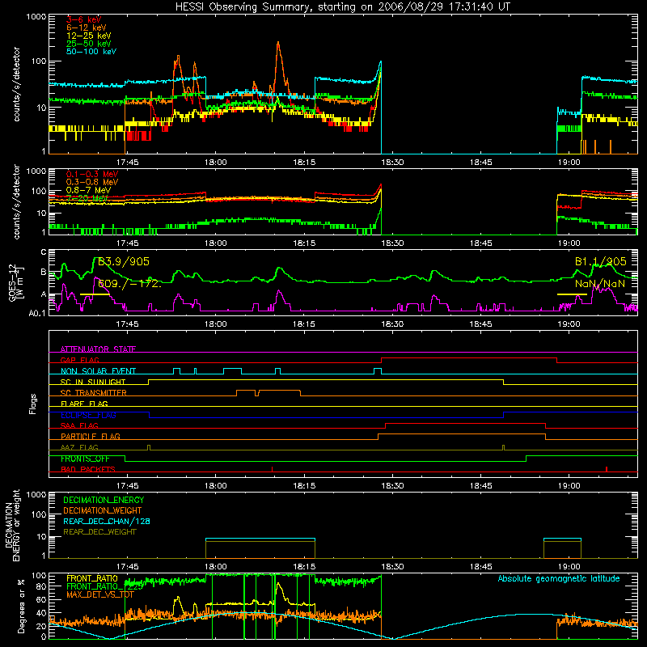Click the DECIMATION_ENERGY legend label
Screen dimensions: 647x647
[104, 500]
